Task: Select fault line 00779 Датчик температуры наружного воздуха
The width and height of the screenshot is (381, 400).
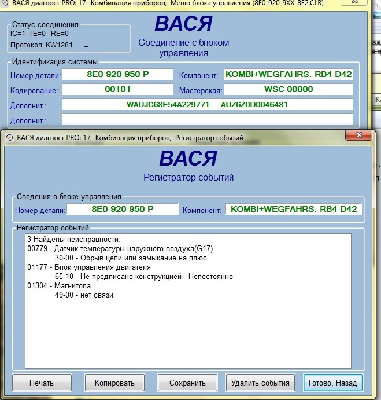Action: [x=120, y=249]
